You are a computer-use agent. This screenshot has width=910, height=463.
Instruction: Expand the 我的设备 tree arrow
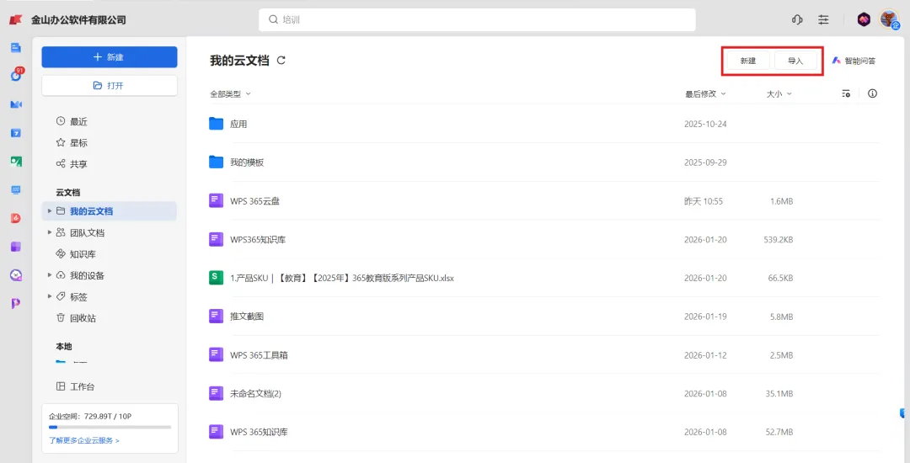click(50, 275)
